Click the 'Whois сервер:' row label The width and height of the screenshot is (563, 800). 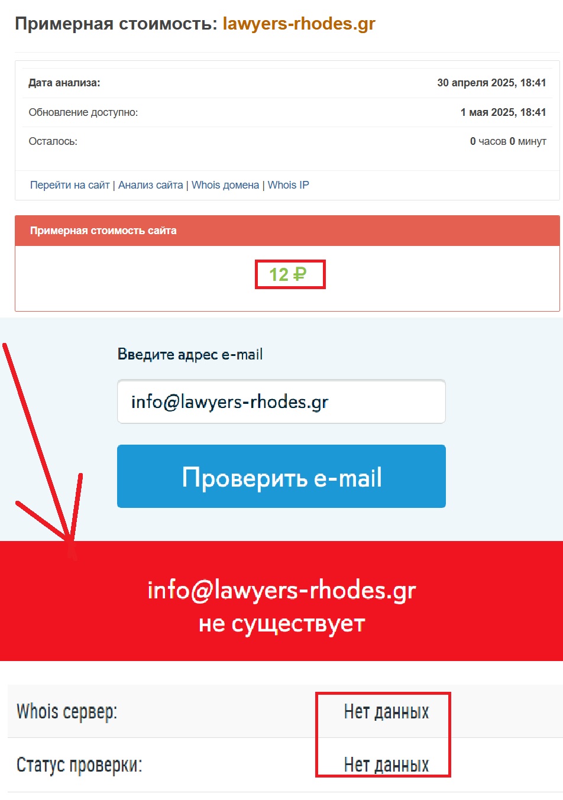click(67, 711)
